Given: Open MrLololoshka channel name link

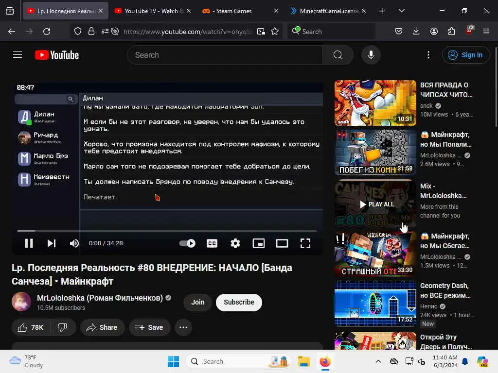Looking at the screenshot, I should (100, 298).
